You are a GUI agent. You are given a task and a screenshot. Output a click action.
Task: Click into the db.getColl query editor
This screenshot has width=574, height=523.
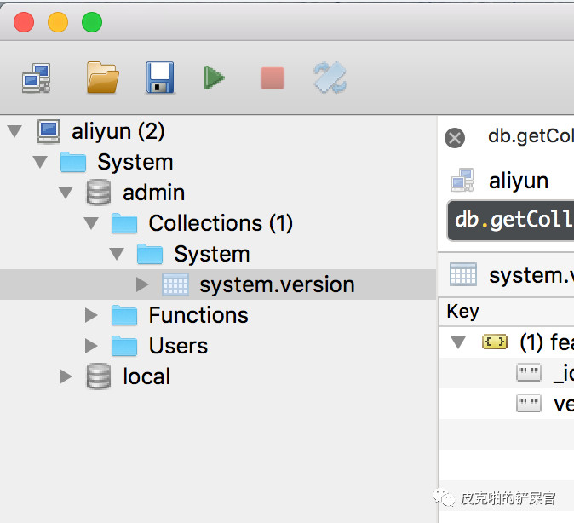(511, 220)
